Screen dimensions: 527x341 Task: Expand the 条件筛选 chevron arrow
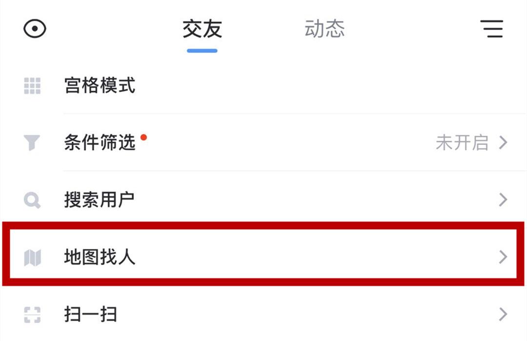click(503, 143)
